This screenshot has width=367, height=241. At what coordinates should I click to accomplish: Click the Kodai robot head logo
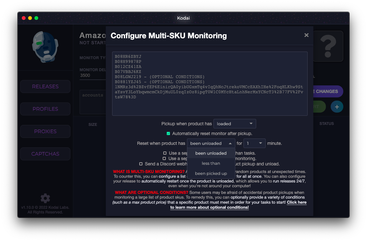pos(45,47)
